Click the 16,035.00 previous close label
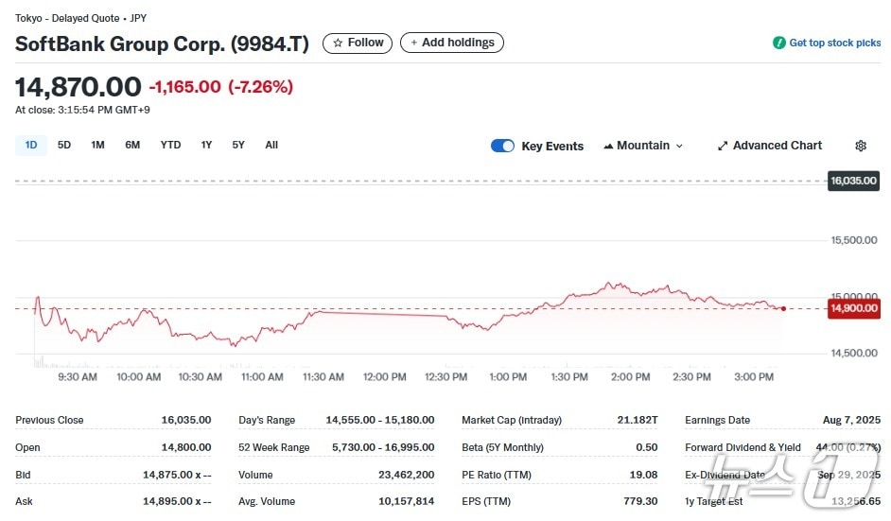The width and height of the screenshot is (891, 521). pos(853,181)
